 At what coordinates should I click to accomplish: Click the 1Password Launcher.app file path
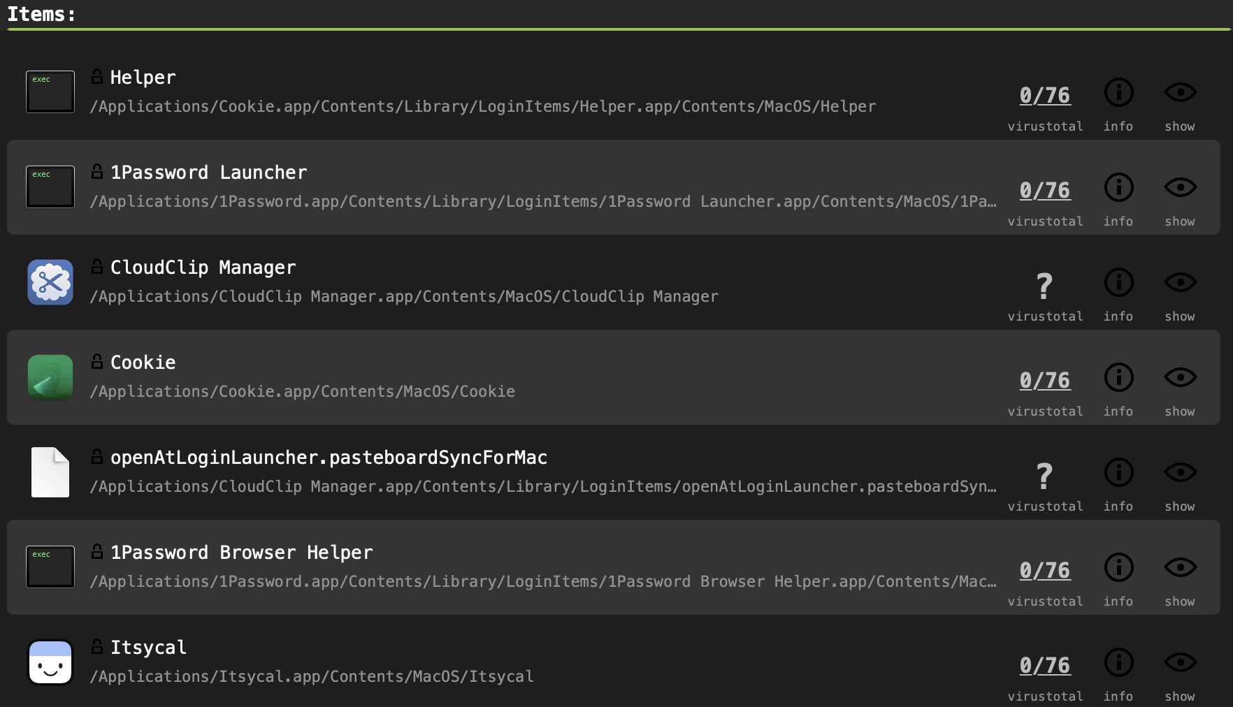(x=544, y=201)
